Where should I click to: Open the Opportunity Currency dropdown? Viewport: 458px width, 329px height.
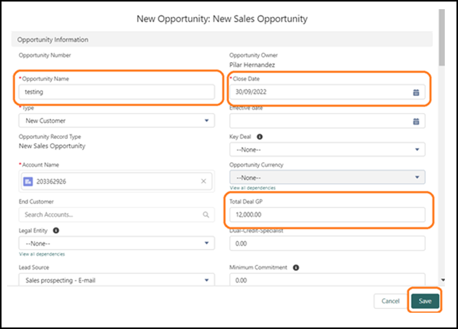click(x=327, y=177)
